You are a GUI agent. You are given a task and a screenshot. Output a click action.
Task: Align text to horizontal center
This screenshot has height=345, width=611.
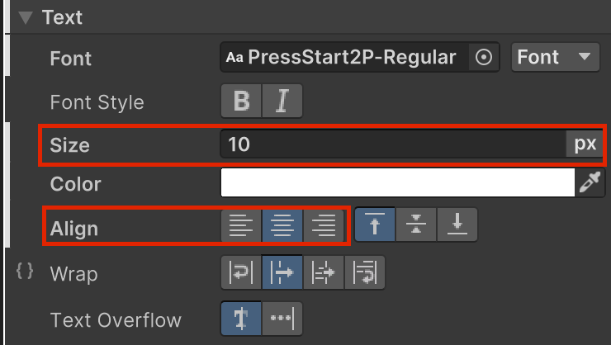[x=282, y=225]
